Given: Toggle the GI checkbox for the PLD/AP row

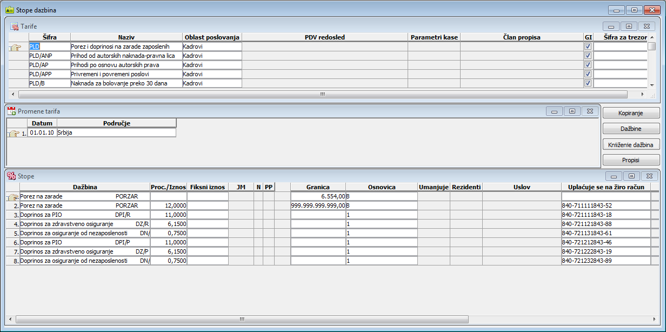Looking at the screenshot, I should click(x=588, y=65).
